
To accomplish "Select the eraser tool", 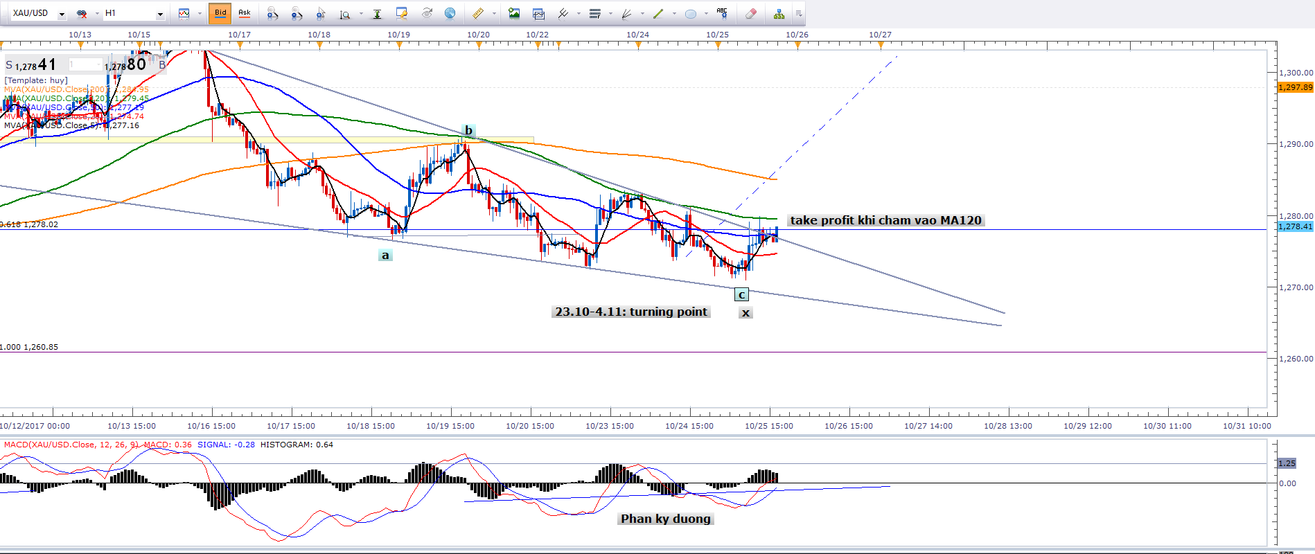I will pos(750,13).
